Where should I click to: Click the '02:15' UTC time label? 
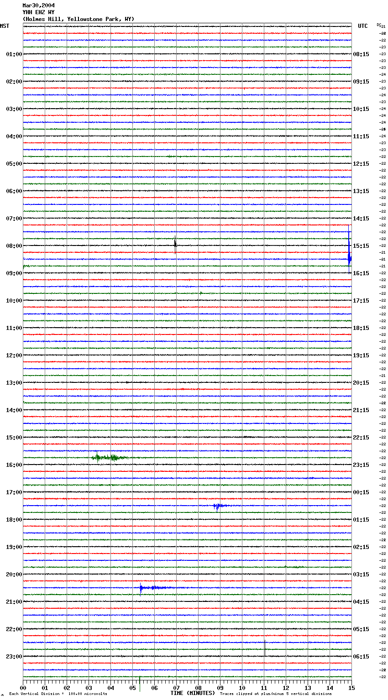click(361, 547)
